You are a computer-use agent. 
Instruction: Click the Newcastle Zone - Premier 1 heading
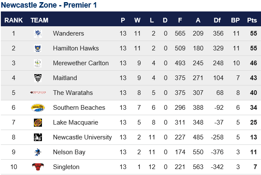(x=49, y=5)
